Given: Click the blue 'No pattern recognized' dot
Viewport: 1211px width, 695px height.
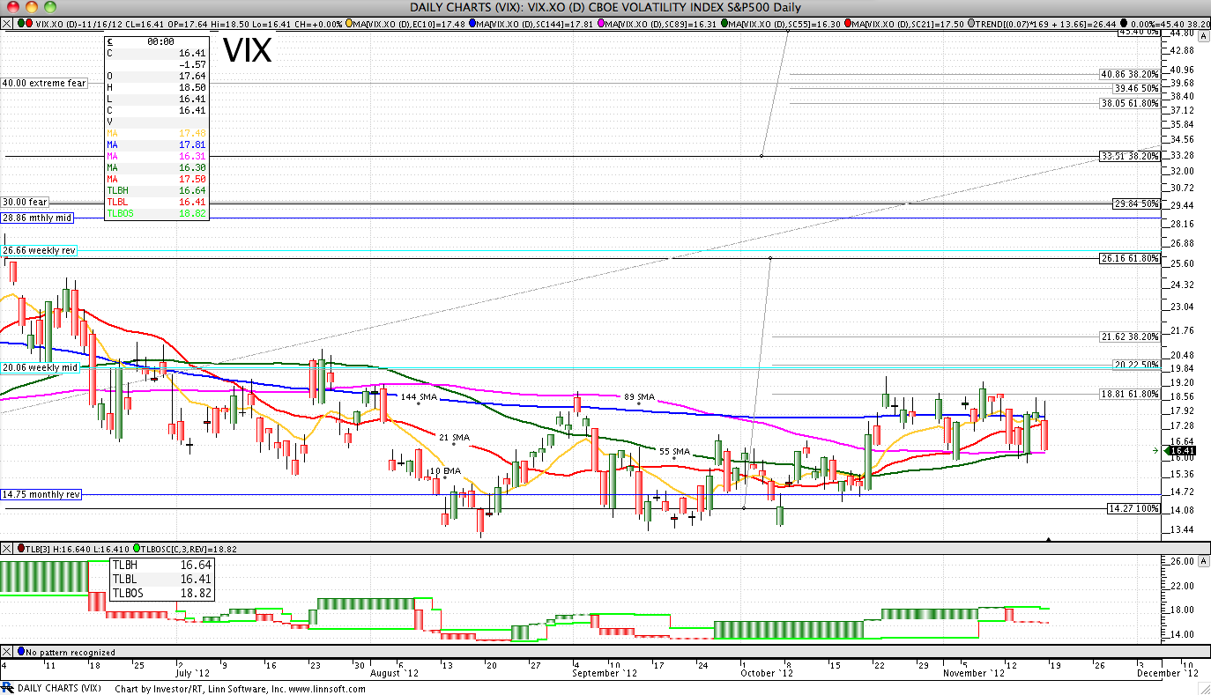Looking at the screenshot, I should 21,652.
